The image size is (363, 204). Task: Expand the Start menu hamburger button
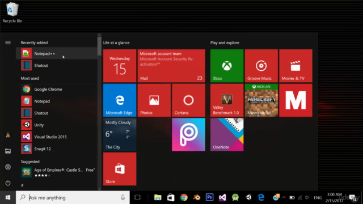click(x=8, y=42)
